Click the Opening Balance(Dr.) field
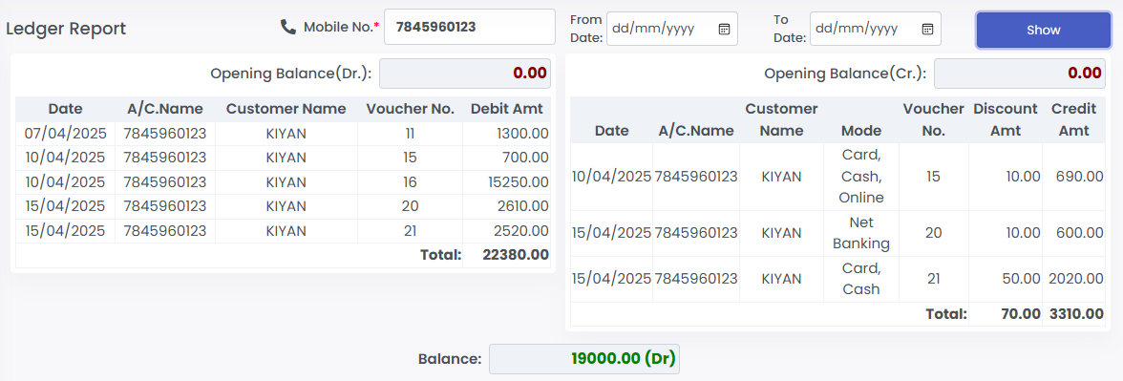Viewport: 1123px width, 381px height. point(465,73)
